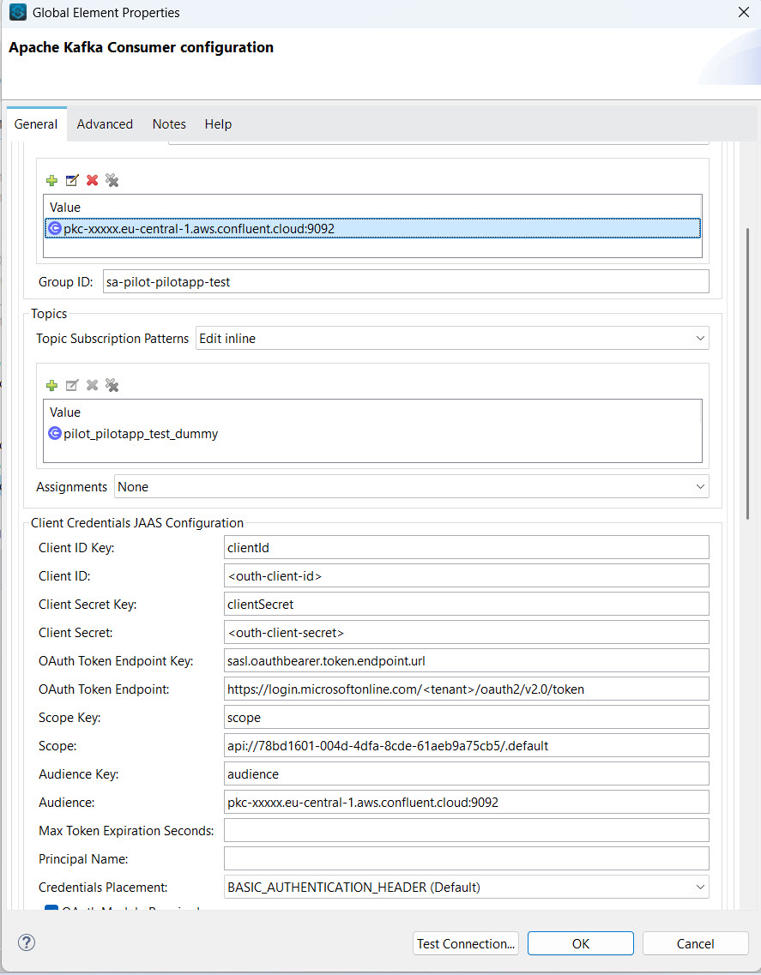Click the Scope field with api:// value
This screenshot has width=761, height=975.
pyautogui.click(x=466, y=745)
